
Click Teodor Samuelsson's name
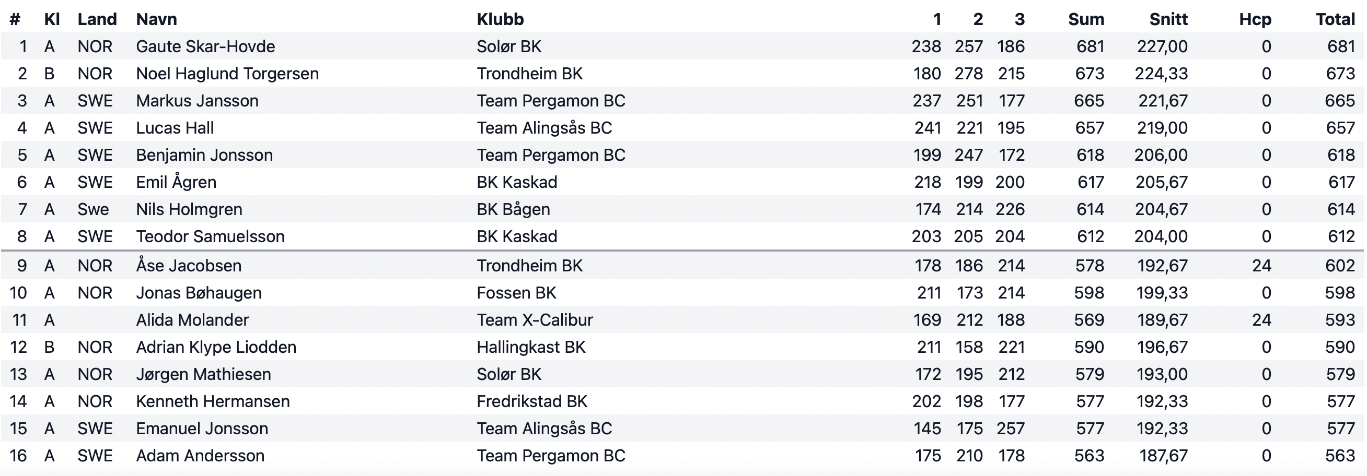pos(210,236)
